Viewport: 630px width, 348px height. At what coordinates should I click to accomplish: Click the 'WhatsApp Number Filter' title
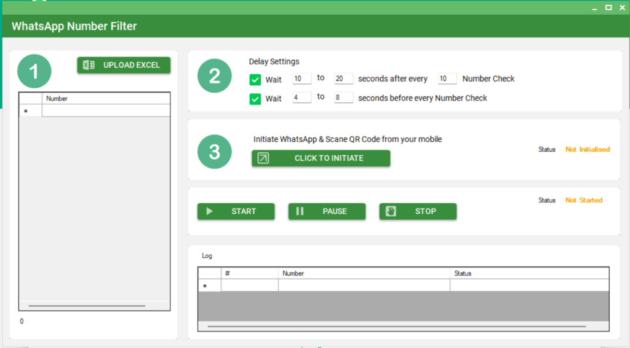[x=74, y=26]
